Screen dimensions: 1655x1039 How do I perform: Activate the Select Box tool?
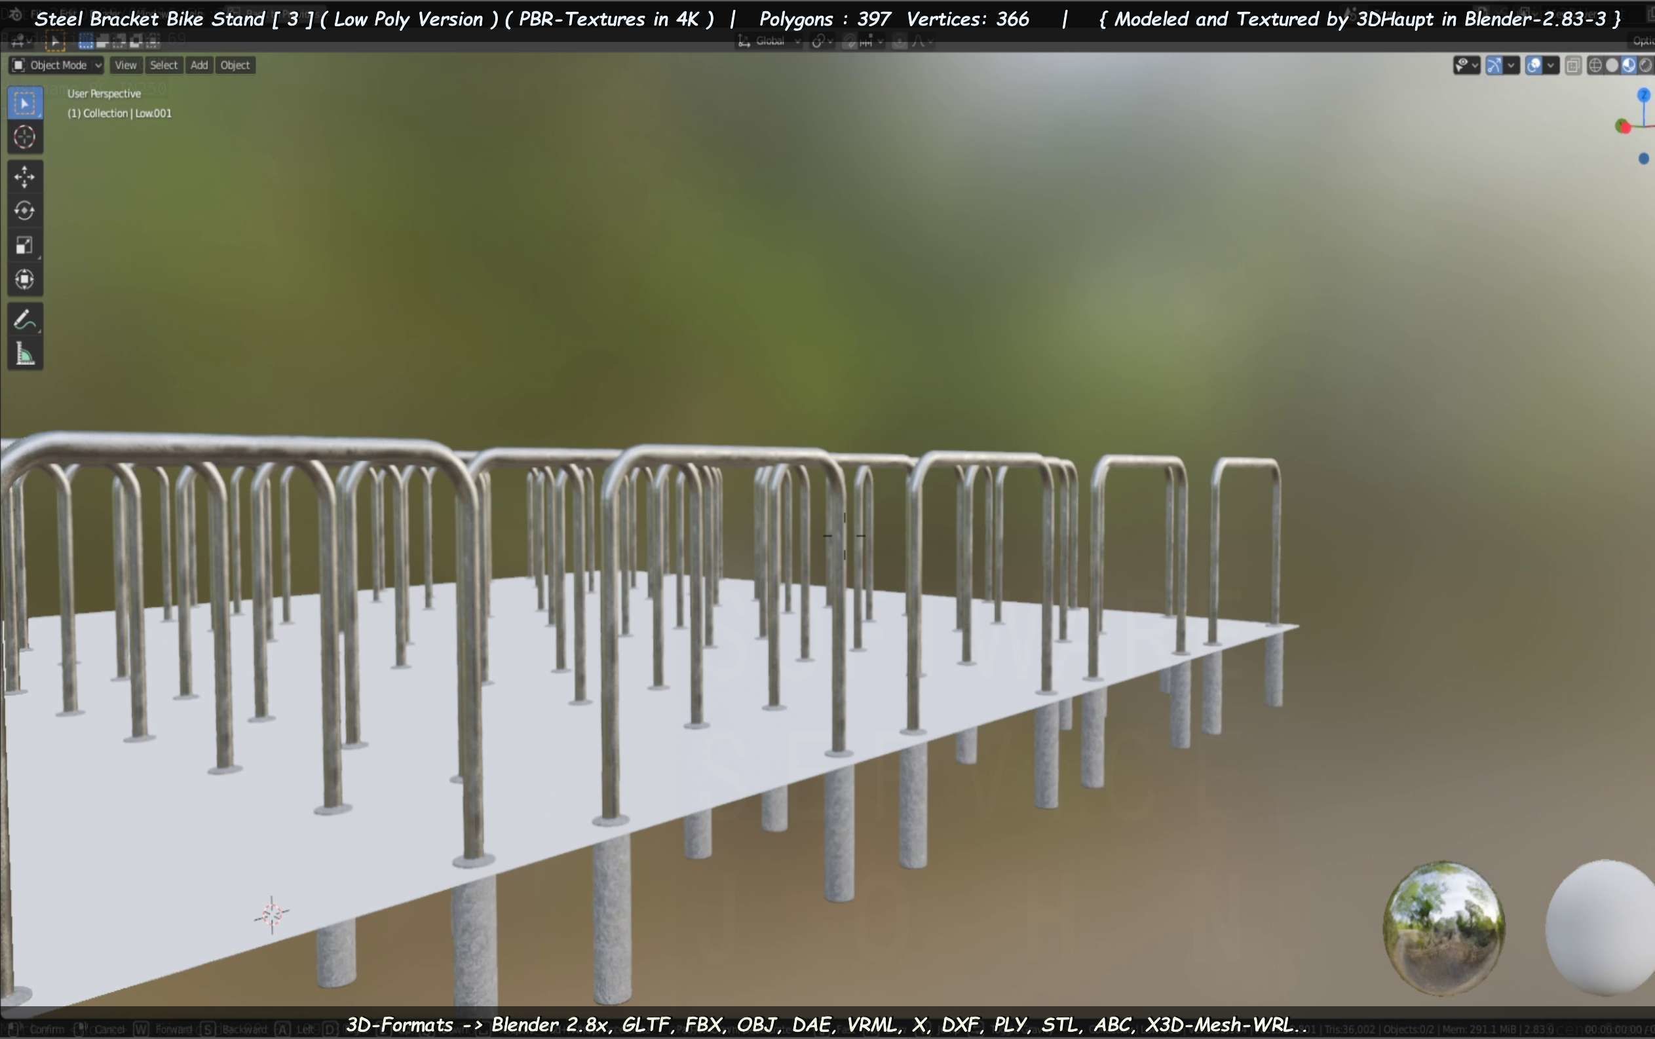click(x=25, y=103)
